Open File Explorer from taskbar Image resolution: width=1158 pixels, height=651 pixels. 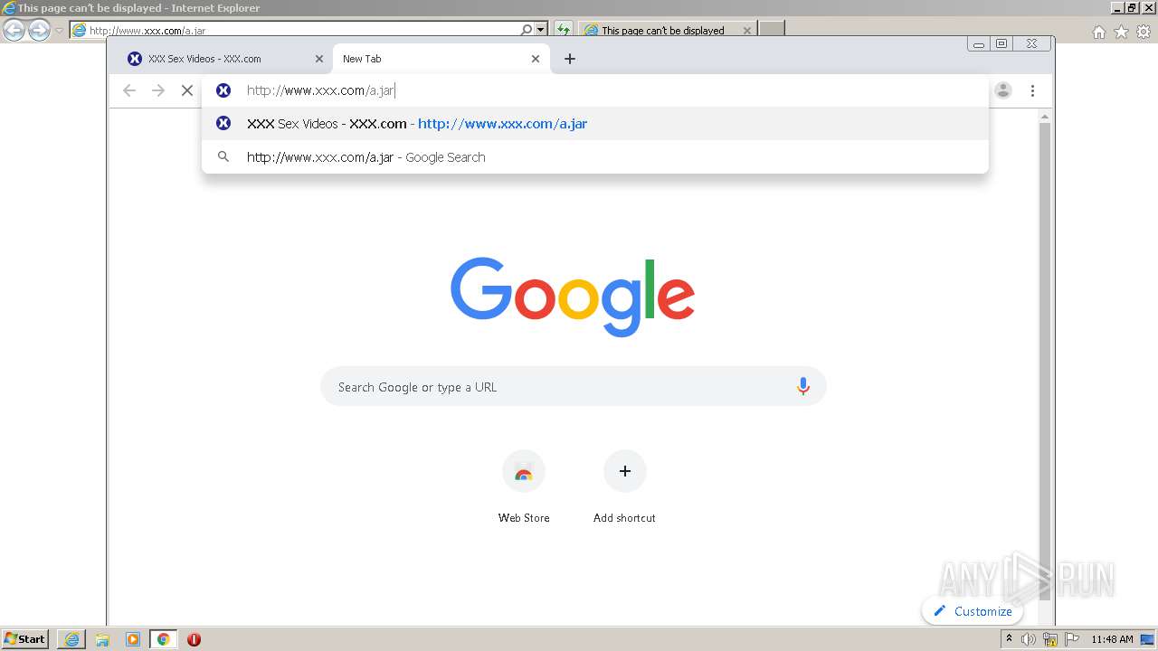point(102,639)
